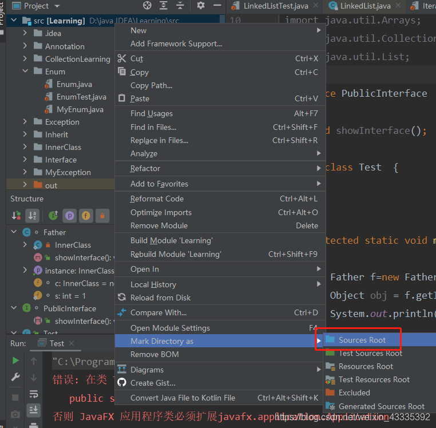This screenshot has width=436, height=428.
Task: Choose Rebuild Module 'Learning'
Action: (220, 254)
